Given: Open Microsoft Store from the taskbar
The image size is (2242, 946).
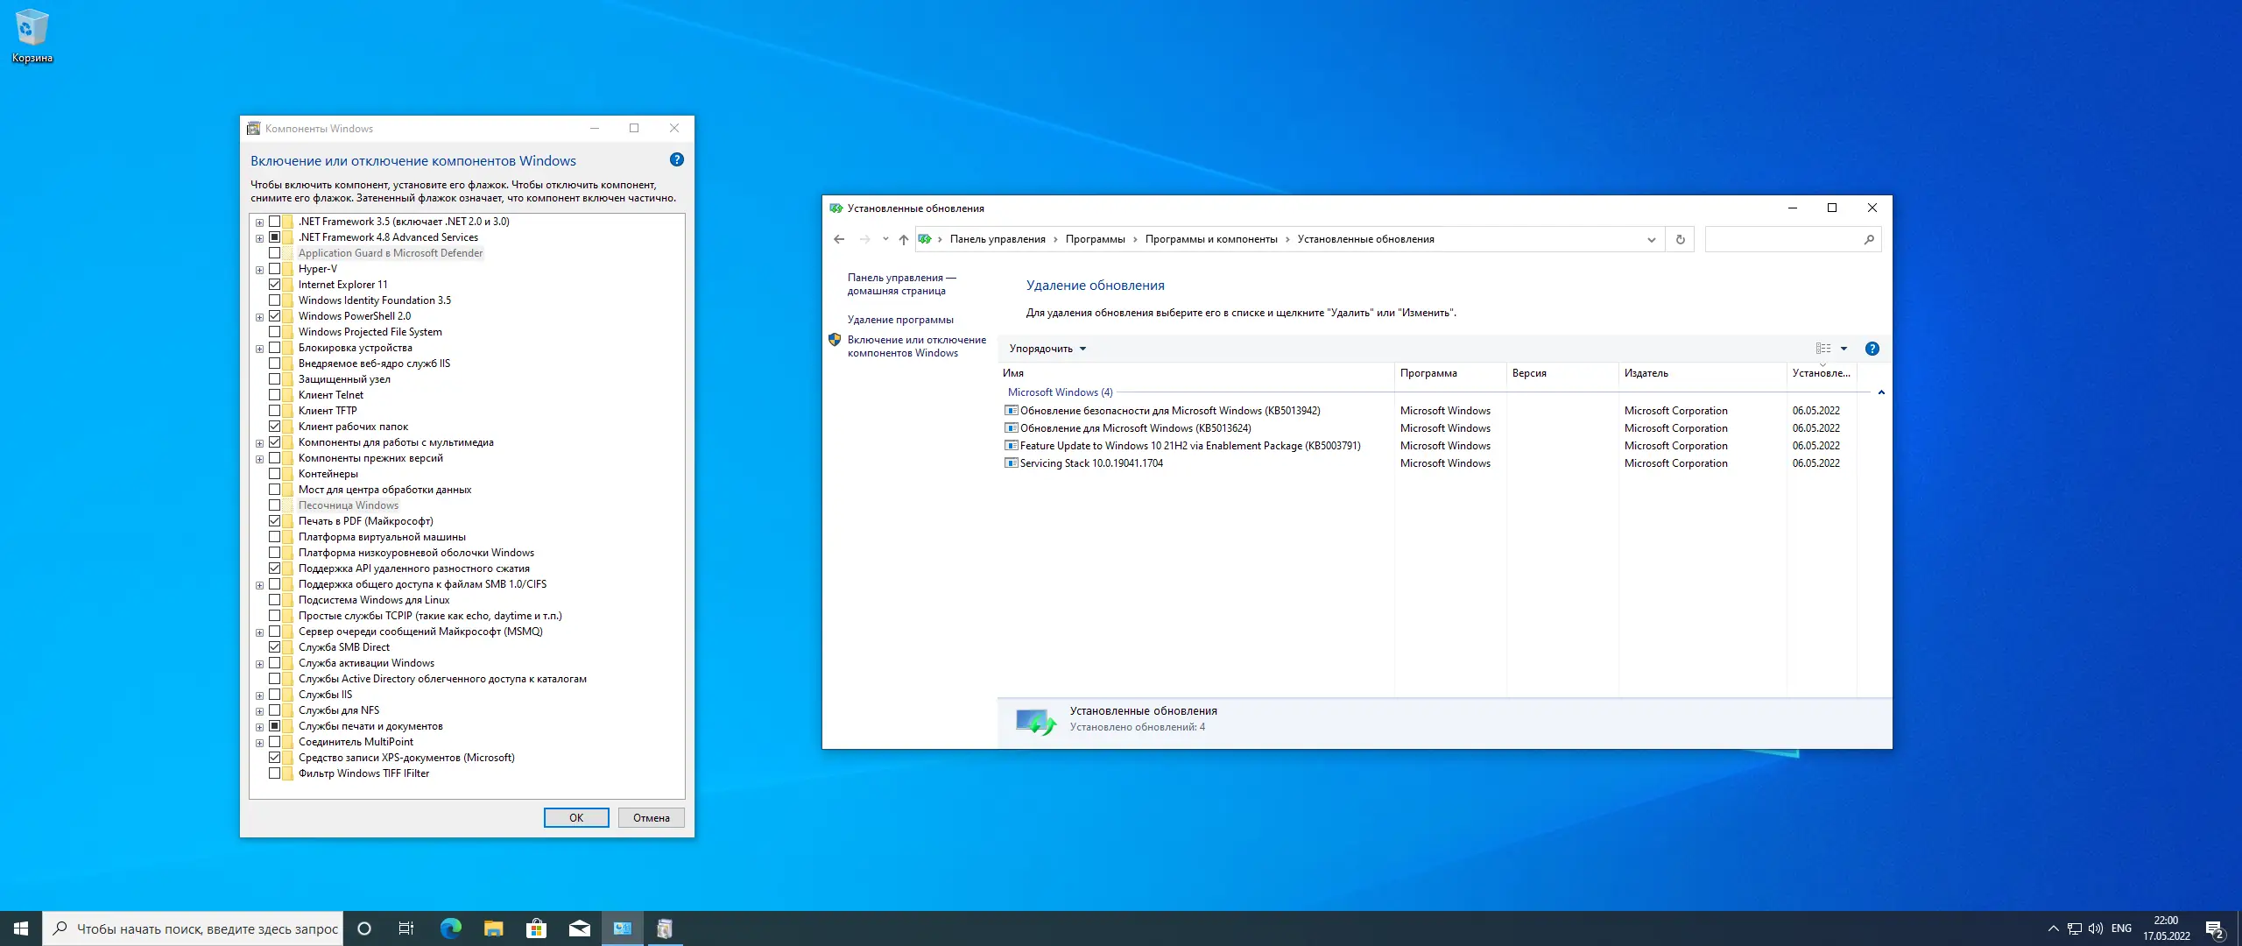Looking at the screenshot, I should click(x=536, y=928).
